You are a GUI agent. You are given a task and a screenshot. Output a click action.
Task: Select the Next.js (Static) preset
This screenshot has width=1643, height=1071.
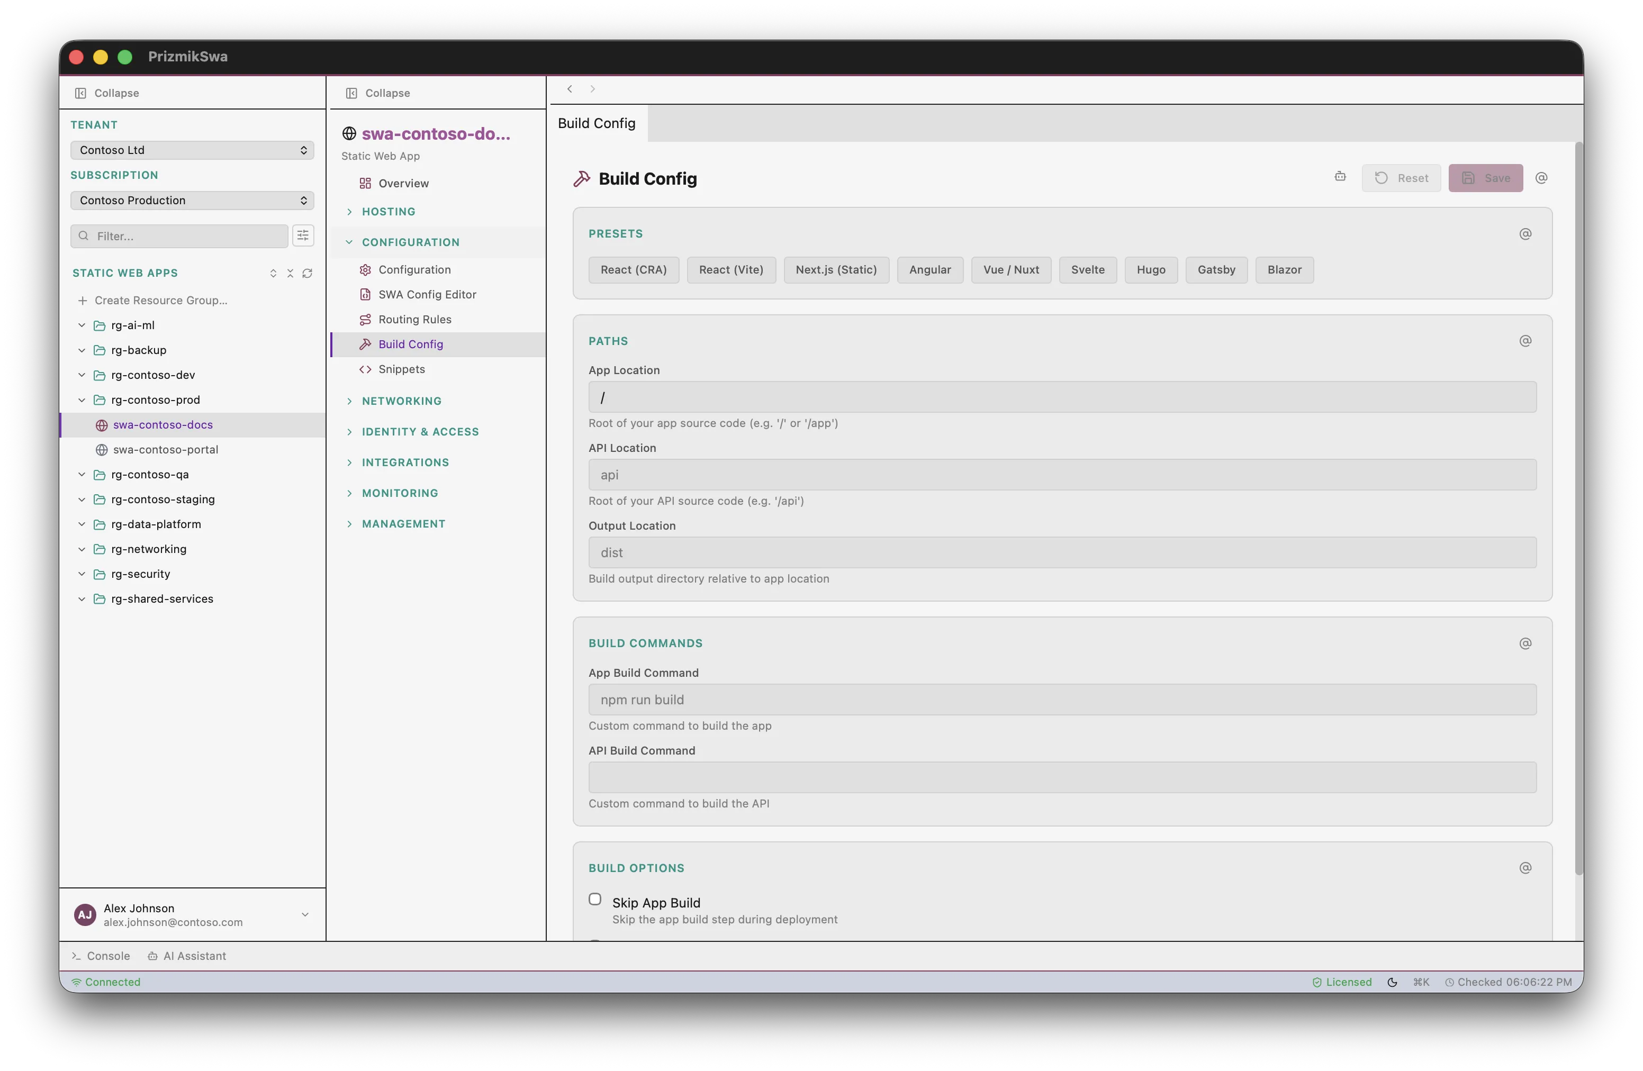[836, 270]
